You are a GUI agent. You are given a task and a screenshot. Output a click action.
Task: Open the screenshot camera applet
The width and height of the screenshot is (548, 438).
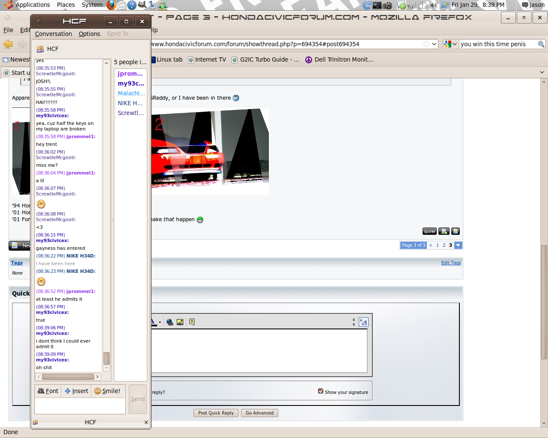click(x=387, y=5)
